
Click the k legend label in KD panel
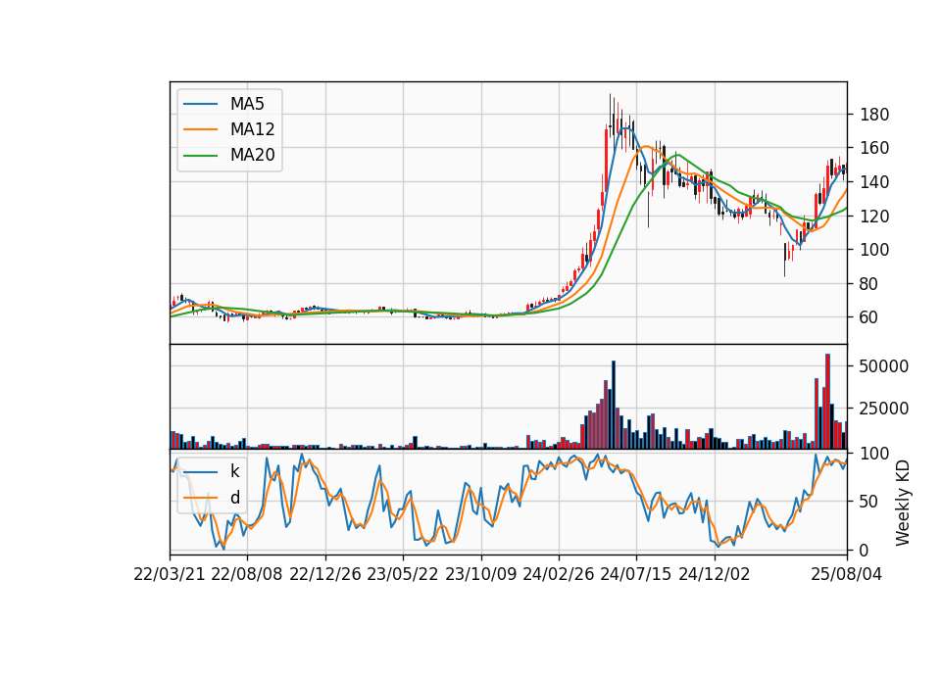point(234,471)
